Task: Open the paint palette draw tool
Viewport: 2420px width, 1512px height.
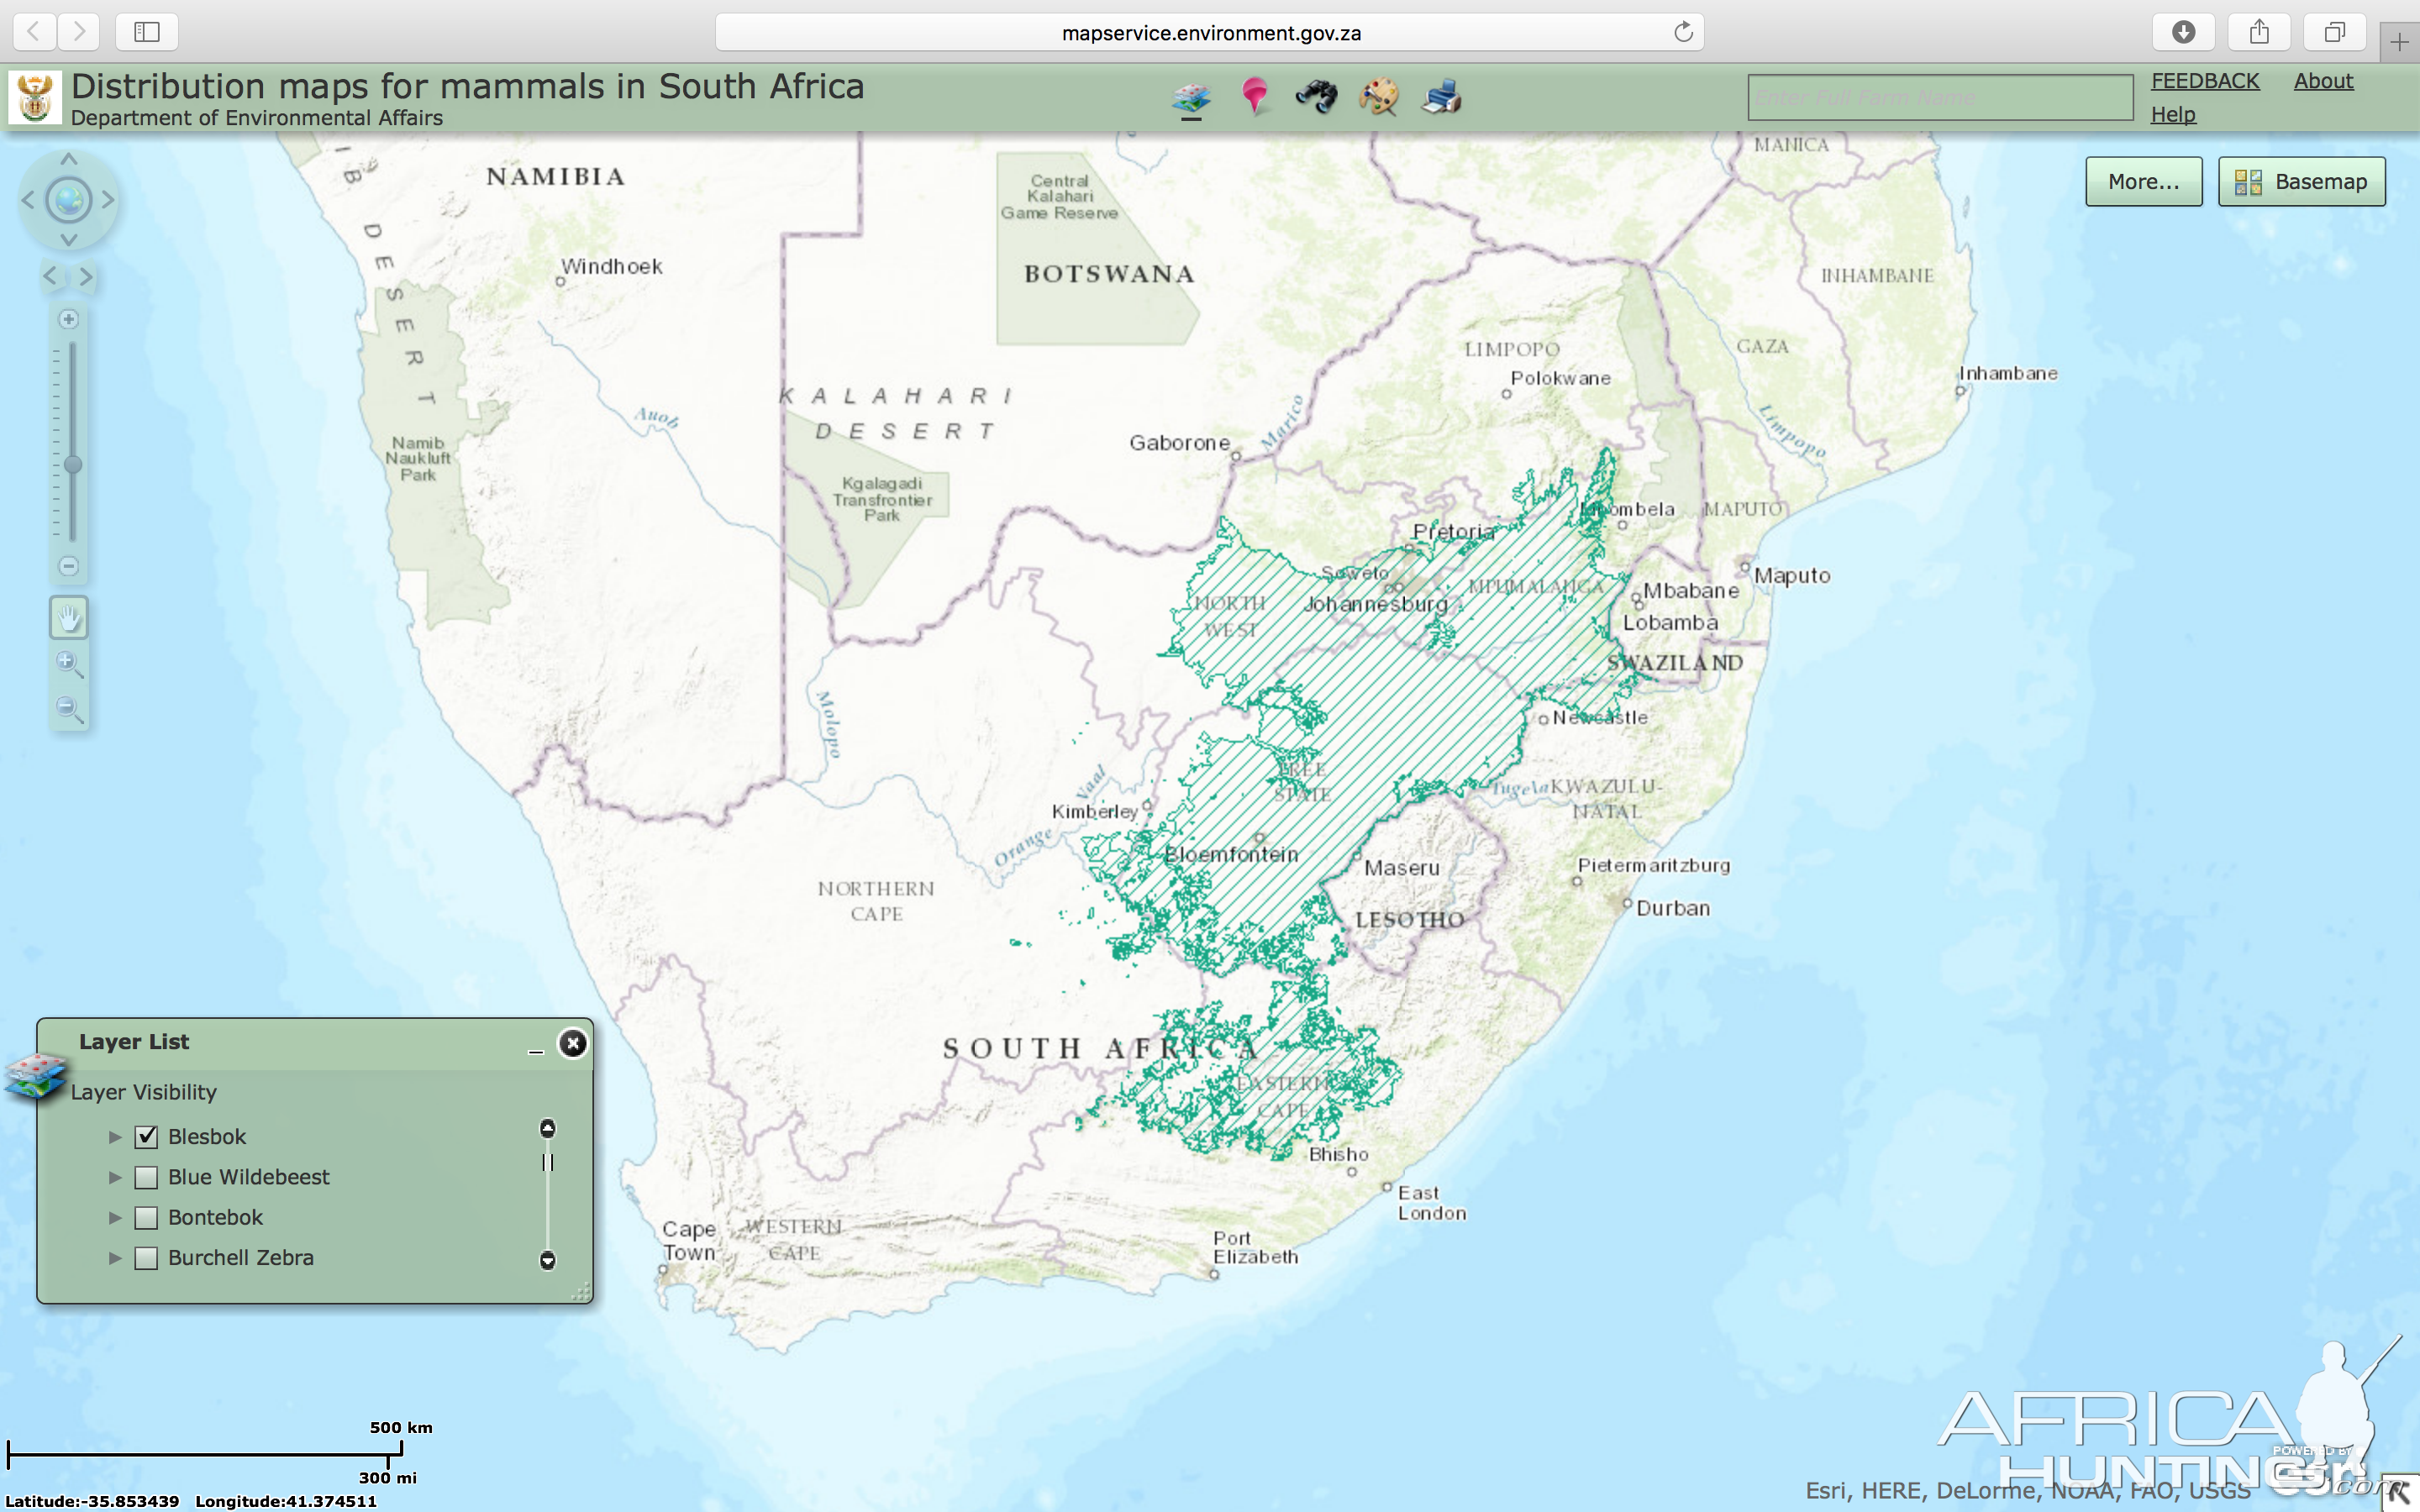Action: tap(1379, 97)
